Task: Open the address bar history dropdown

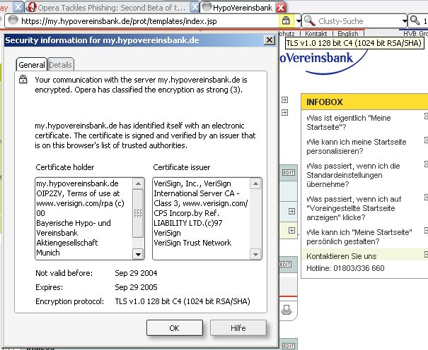Action: pyautogui.click(x=299, y=21)
